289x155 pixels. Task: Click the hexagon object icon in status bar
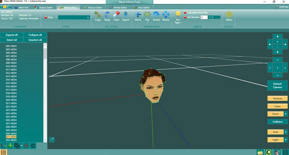click(269, 152)
